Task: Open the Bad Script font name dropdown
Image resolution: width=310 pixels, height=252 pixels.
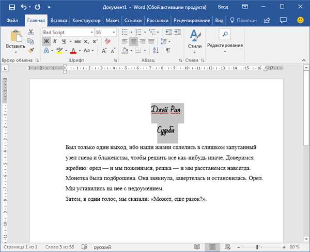Action: [x=91, y=32]
